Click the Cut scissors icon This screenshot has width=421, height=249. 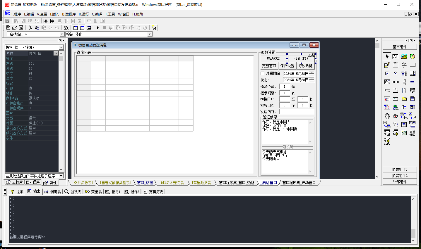click(x=30, y=27)
